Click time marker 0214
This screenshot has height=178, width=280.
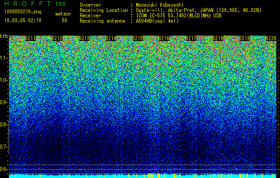(x=111, y=38)
